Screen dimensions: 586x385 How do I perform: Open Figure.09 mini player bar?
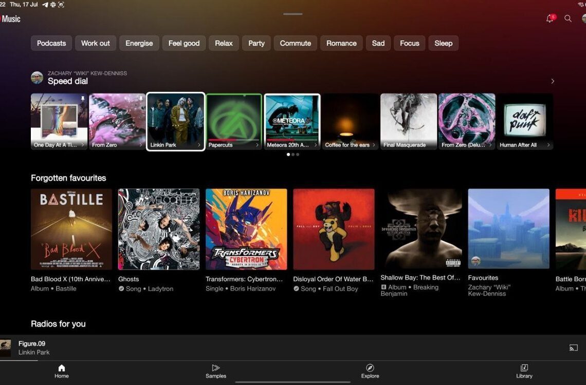tap(293, 348)
